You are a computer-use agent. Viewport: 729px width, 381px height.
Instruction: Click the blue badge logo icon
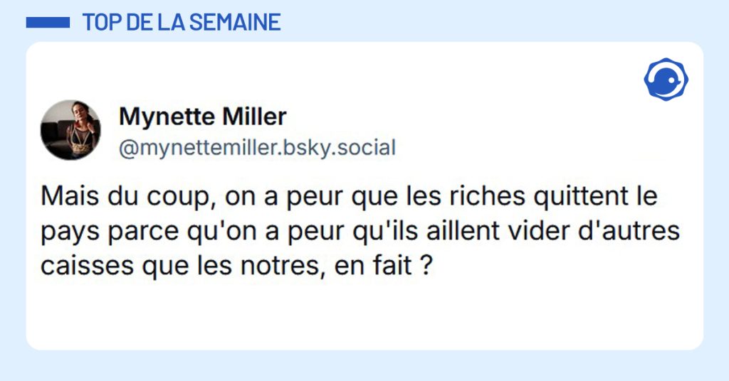(x=666, y=79)
